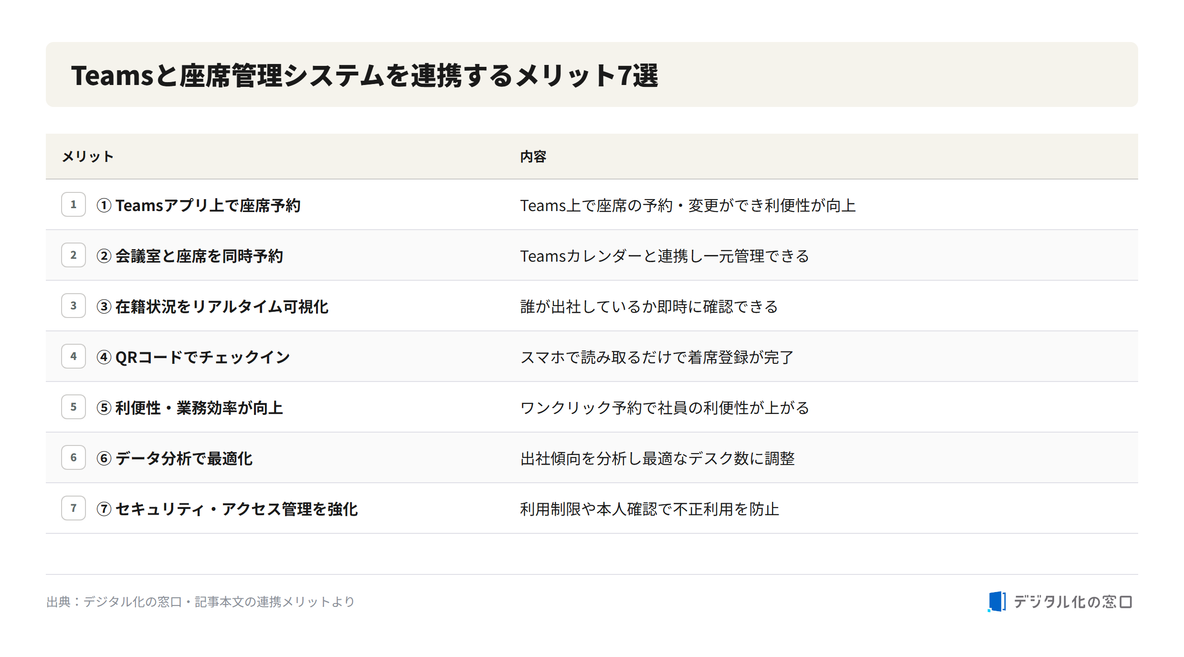Click the number 2 badge icon
The image size is (1184, 657).
[74, 255]
